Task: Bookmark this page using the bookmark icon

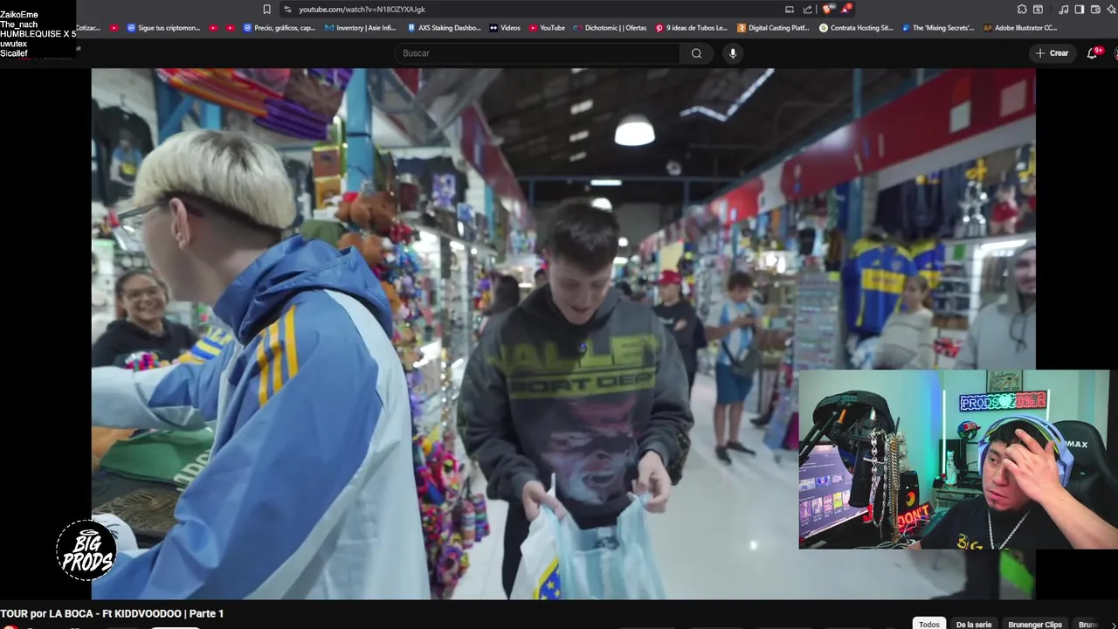Action: (x=266, y=10)
